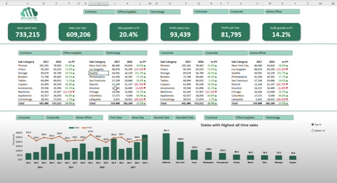Click the selected Seattle cell with border

pos(99,73)
